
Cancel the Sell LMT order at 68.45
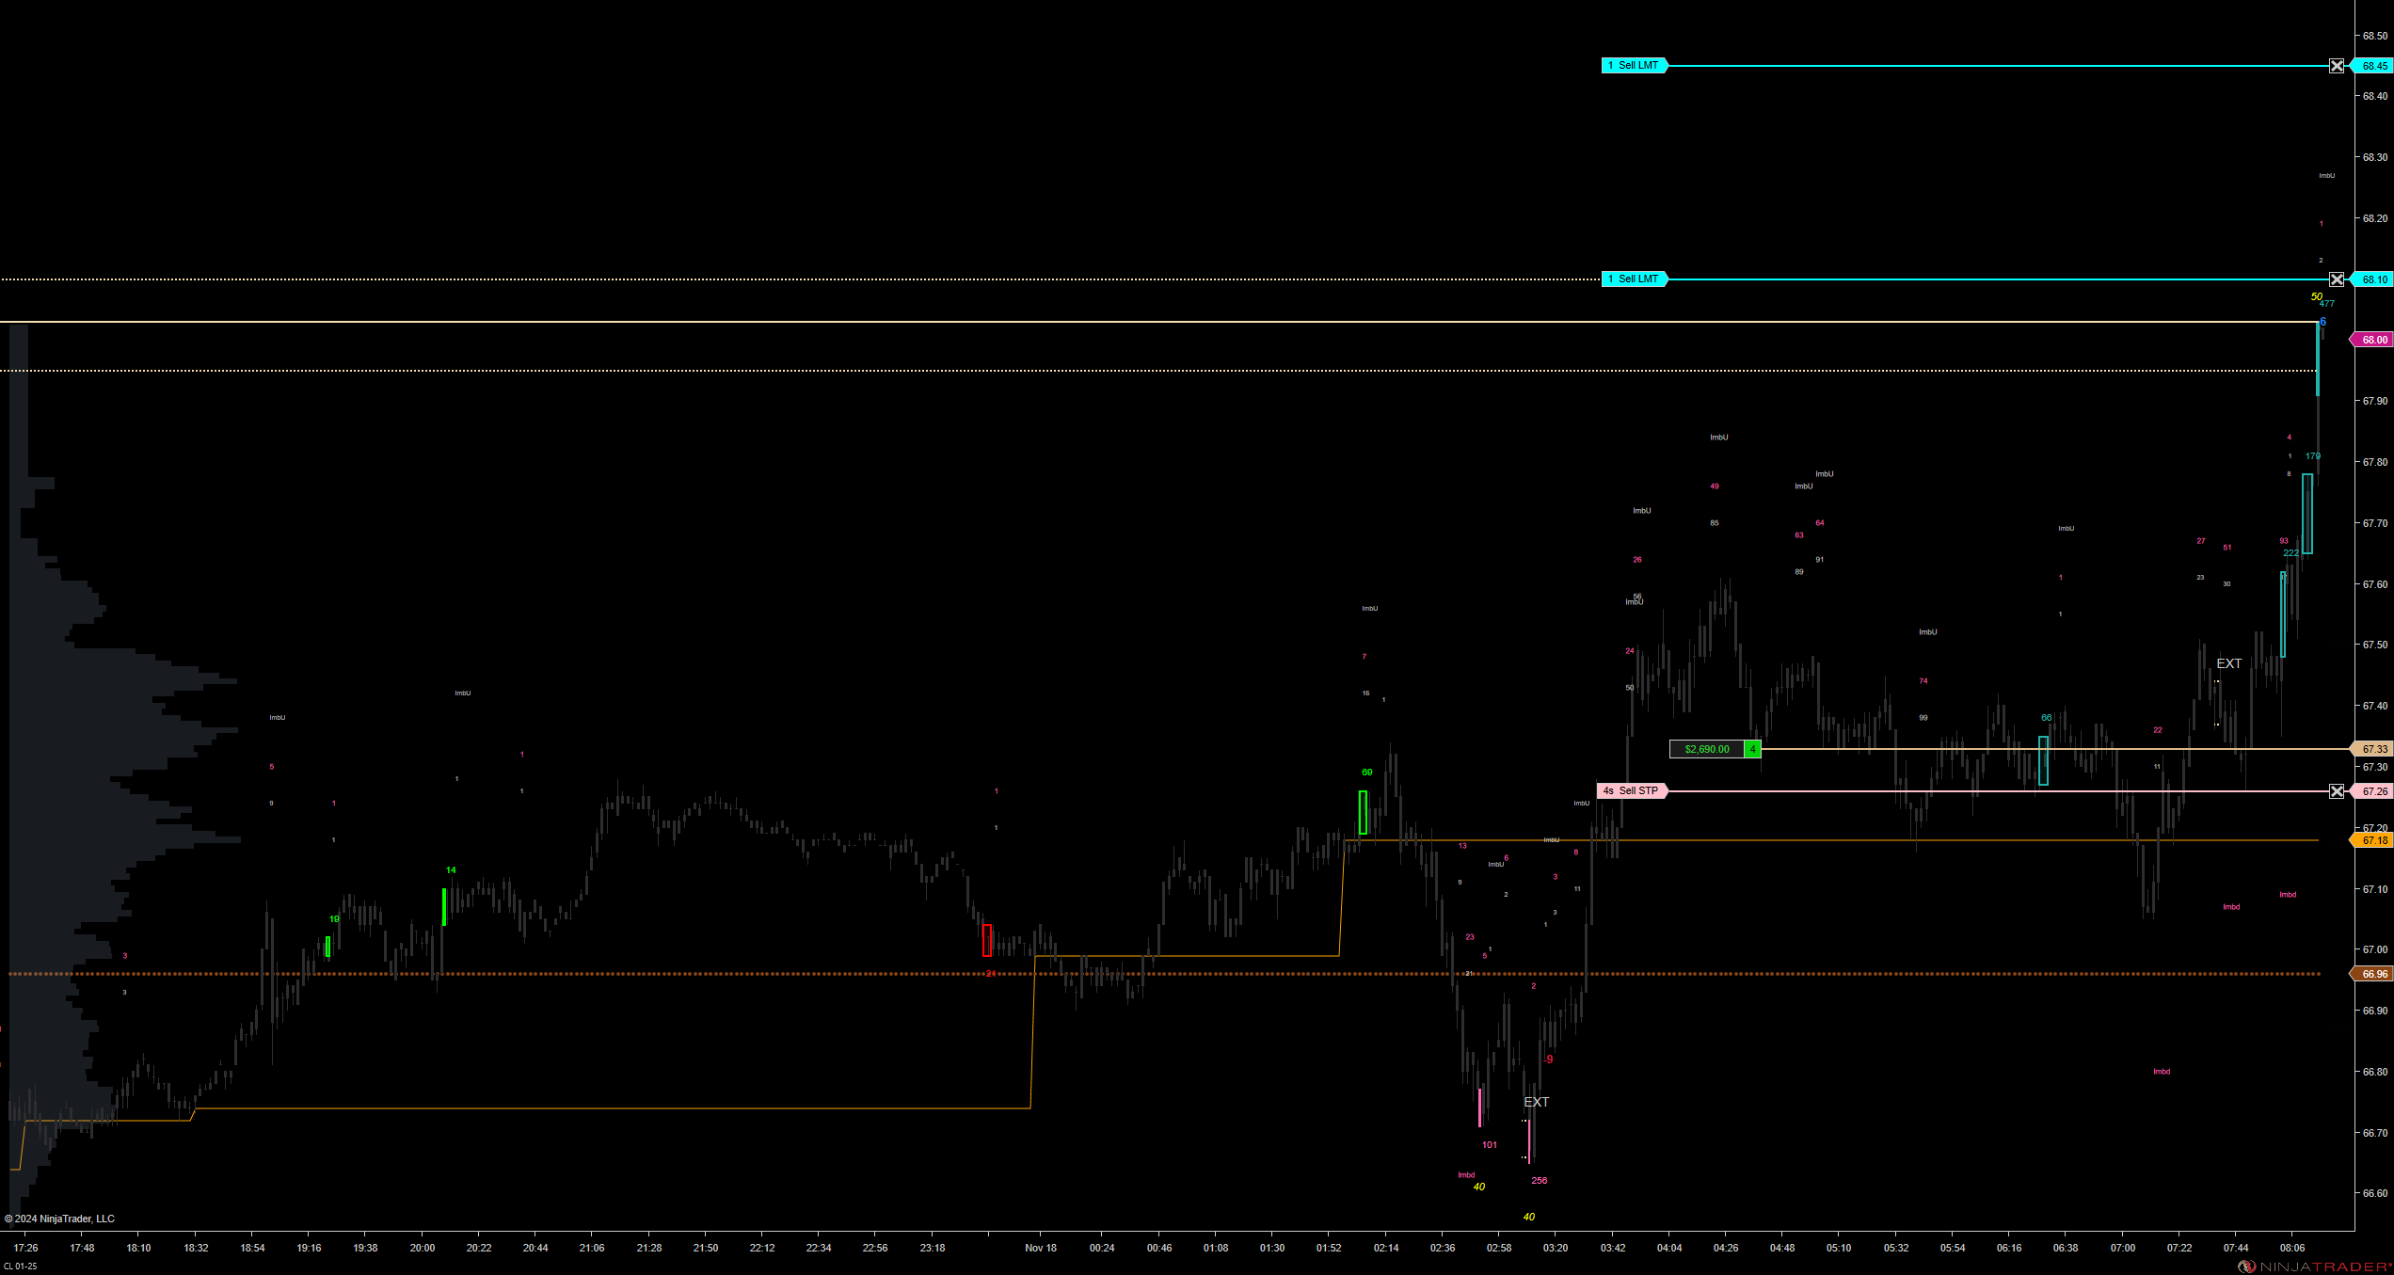tap(2337, 66)
